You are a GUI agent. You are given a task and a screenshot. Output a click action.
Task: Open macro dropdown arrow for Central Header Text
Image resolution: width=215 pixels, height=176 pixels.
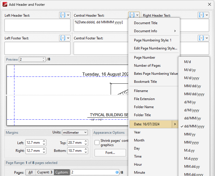tap(137, 15)
